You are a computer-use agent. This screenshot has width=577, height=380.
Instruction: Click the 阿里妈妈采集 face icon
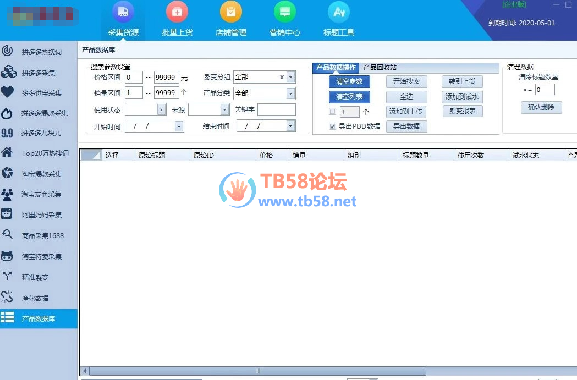click(7, 214)
